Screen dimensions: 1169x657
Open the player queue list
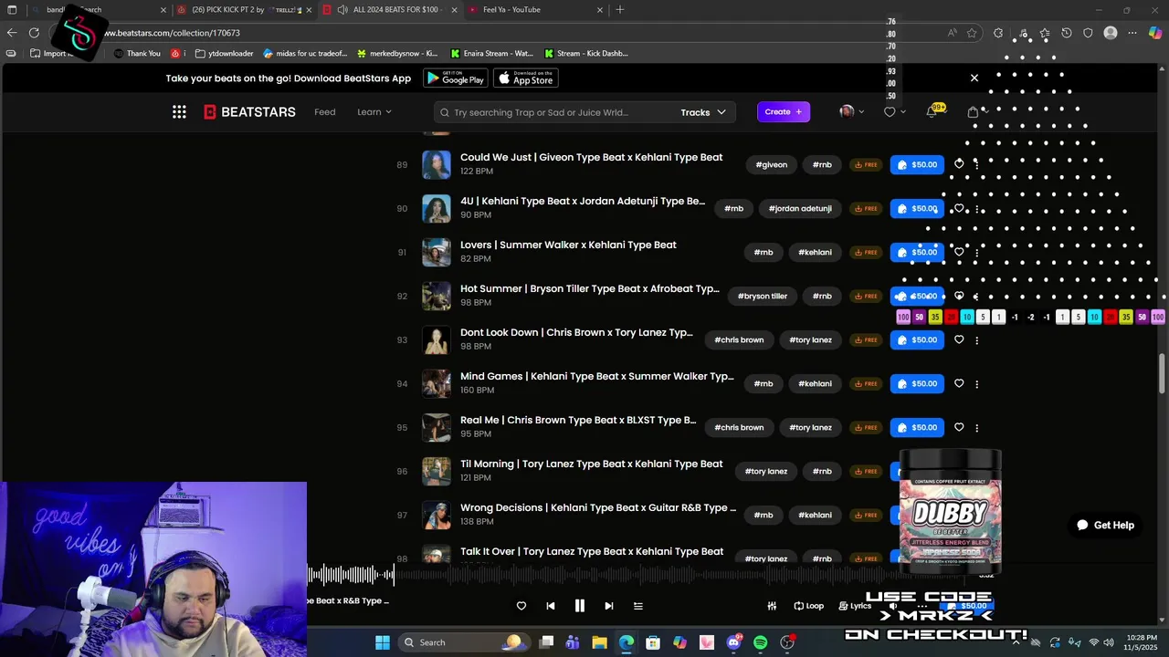[638, 606]
